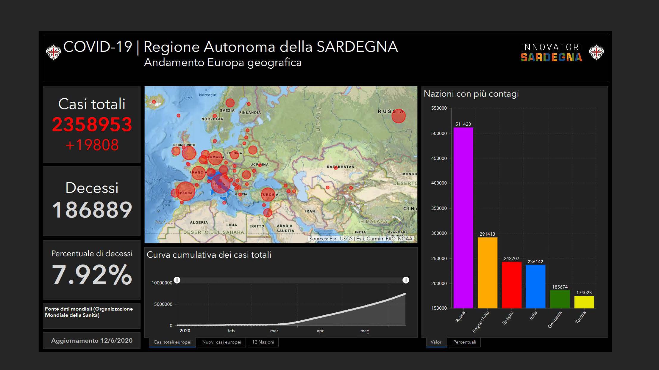Select the Valori tab
The image size is (659, 370).
[436, 342]
